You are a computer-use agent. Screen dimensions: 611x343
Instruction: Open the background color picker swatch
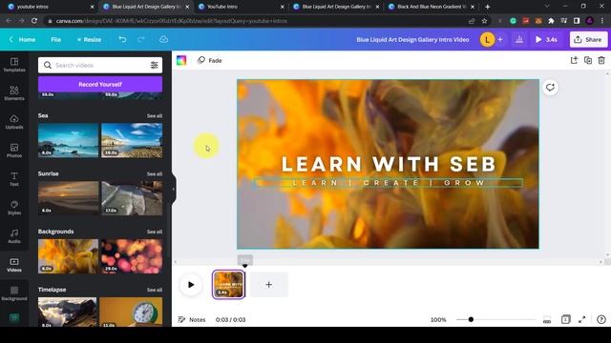pyautogui.click(x=181, y=60)
